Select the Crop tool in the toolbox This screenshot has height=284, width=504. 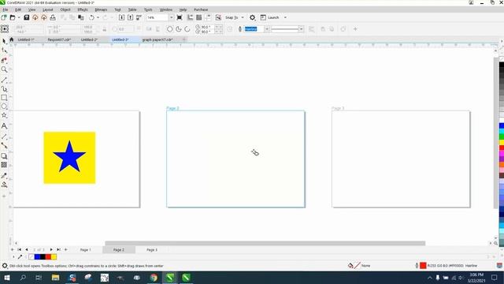[x=4, y=60]
